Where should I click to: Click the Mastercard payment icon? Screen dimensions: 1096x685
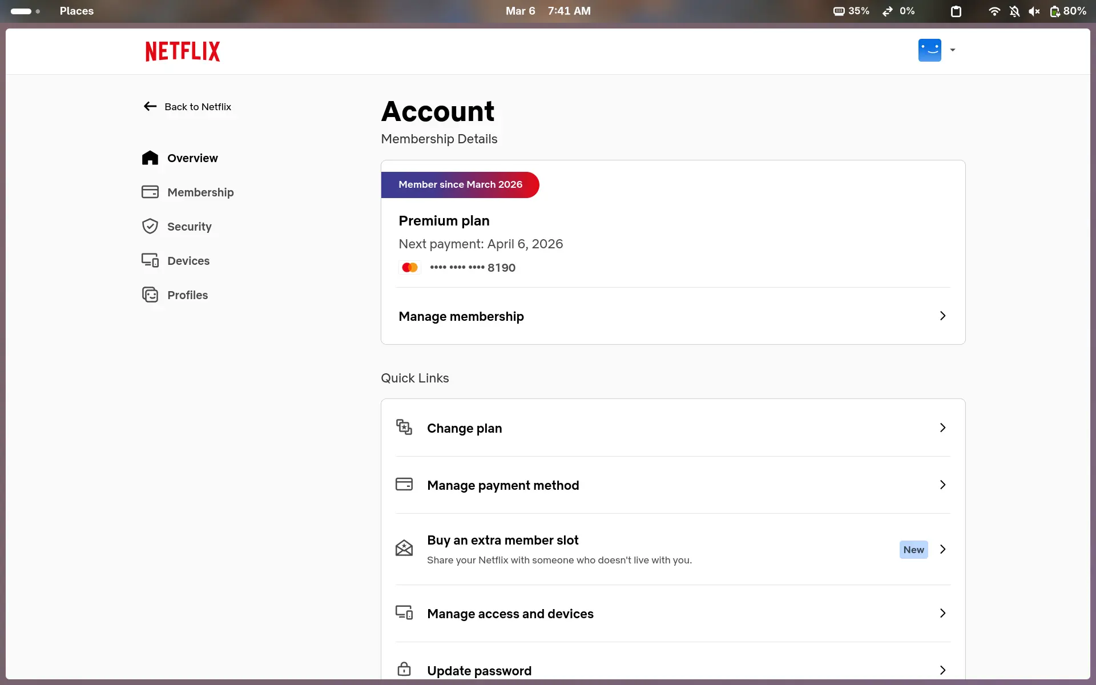coord(410,267)
